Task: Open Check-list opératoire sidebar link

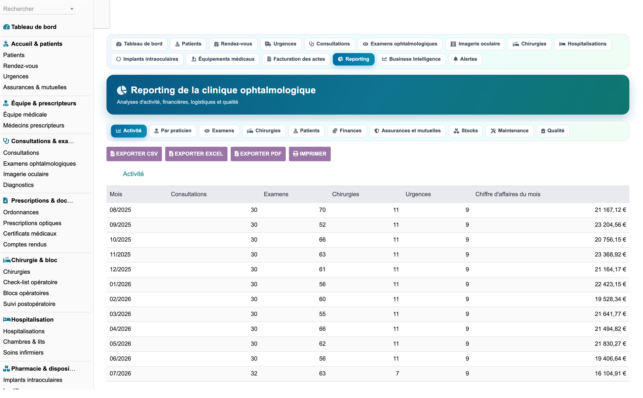Action: point(30,282)
